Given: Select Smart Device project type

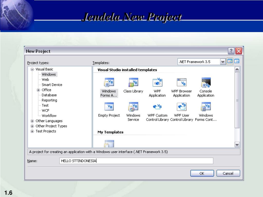Looking at the screenshot, I should [x=52, y=85].
